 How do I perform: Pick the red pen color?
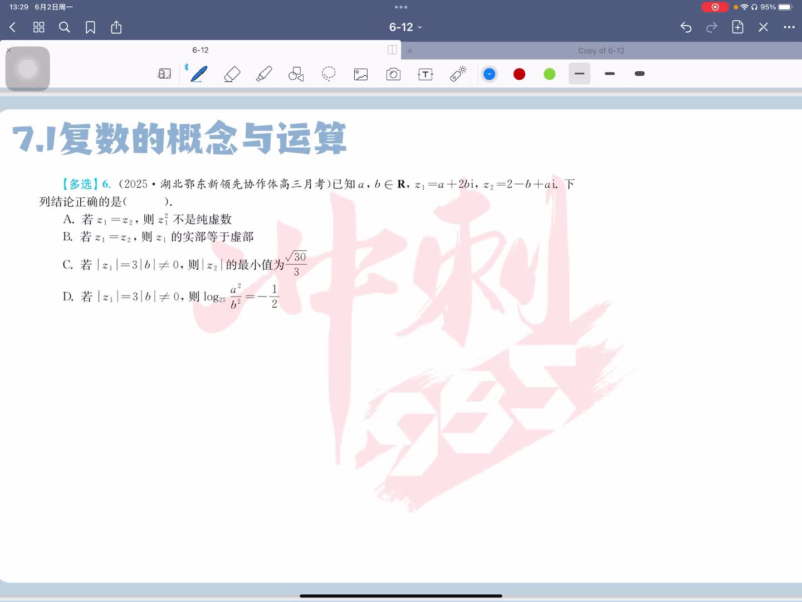(x=519, y=74)
